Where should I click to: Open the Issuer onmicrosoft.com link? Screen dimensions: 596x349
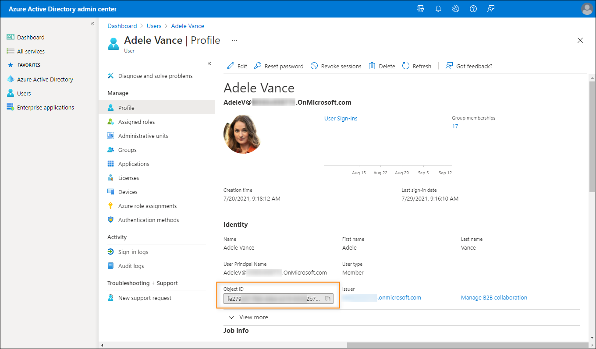(x=382, y=297)
